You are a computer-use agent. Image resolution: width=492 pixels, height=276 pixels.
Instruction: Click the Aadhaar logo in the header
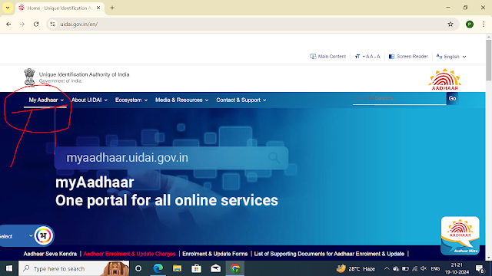[445, 80]
